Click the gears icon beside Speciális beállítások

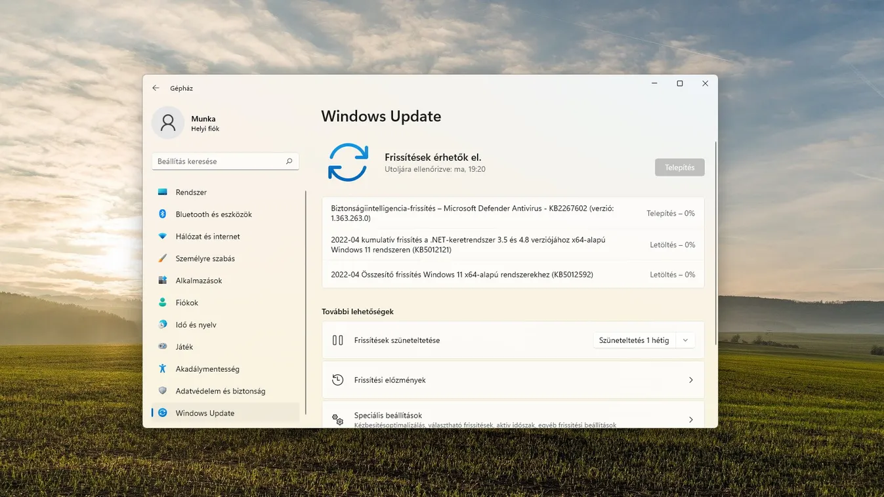(338, 419)
